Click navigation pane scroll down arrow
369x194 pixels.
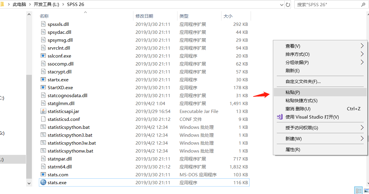tap(29, 183)
